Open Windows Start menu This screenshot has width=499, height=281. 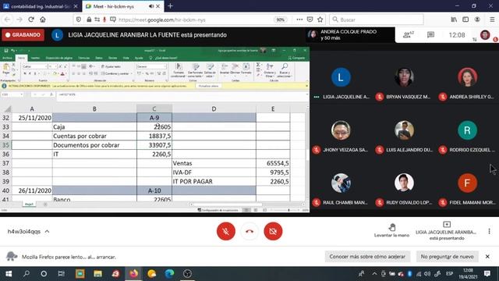9,274
